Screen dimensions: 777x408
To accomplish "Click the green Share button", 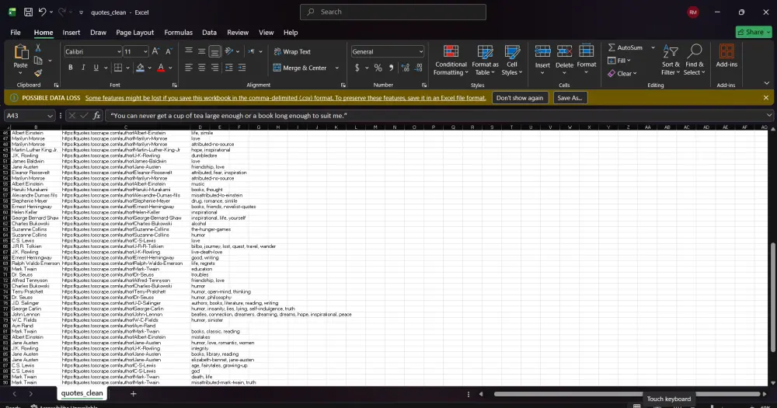I will 754,32.
